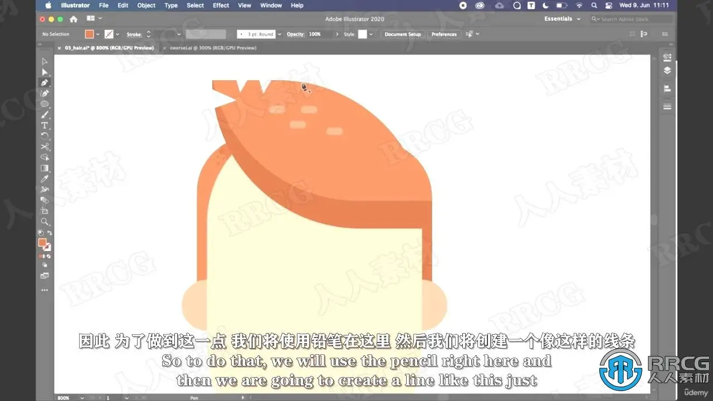
Task: Select the Zoom magnifier tool
Action: coord(45,222)
